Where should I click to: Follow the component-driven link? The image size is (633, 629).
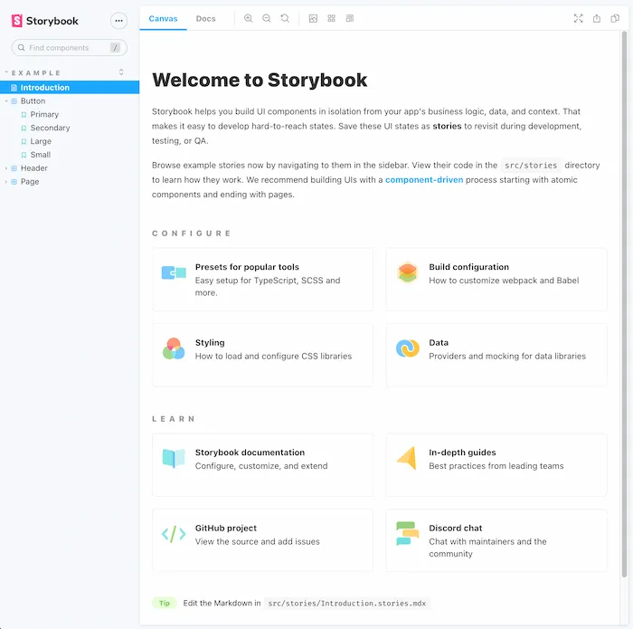tap(424, 180)
